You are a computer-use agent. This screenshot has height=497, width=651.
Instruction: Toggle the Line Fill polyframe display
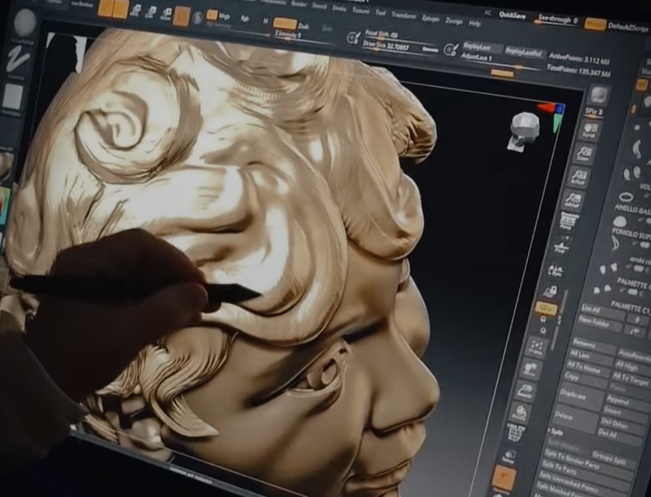pos(514,433)
